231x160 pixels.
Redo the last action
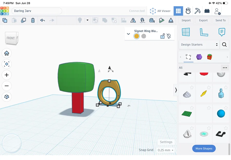tap(52, 20)
